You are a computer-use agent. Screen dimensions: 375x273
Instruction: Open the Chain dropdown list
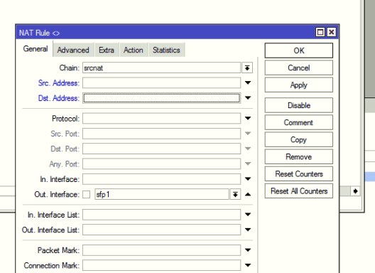247,68
